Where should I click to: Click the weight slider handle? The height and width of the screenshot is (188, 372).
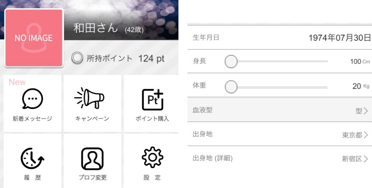pyautogui.click(x=232, y=86)
